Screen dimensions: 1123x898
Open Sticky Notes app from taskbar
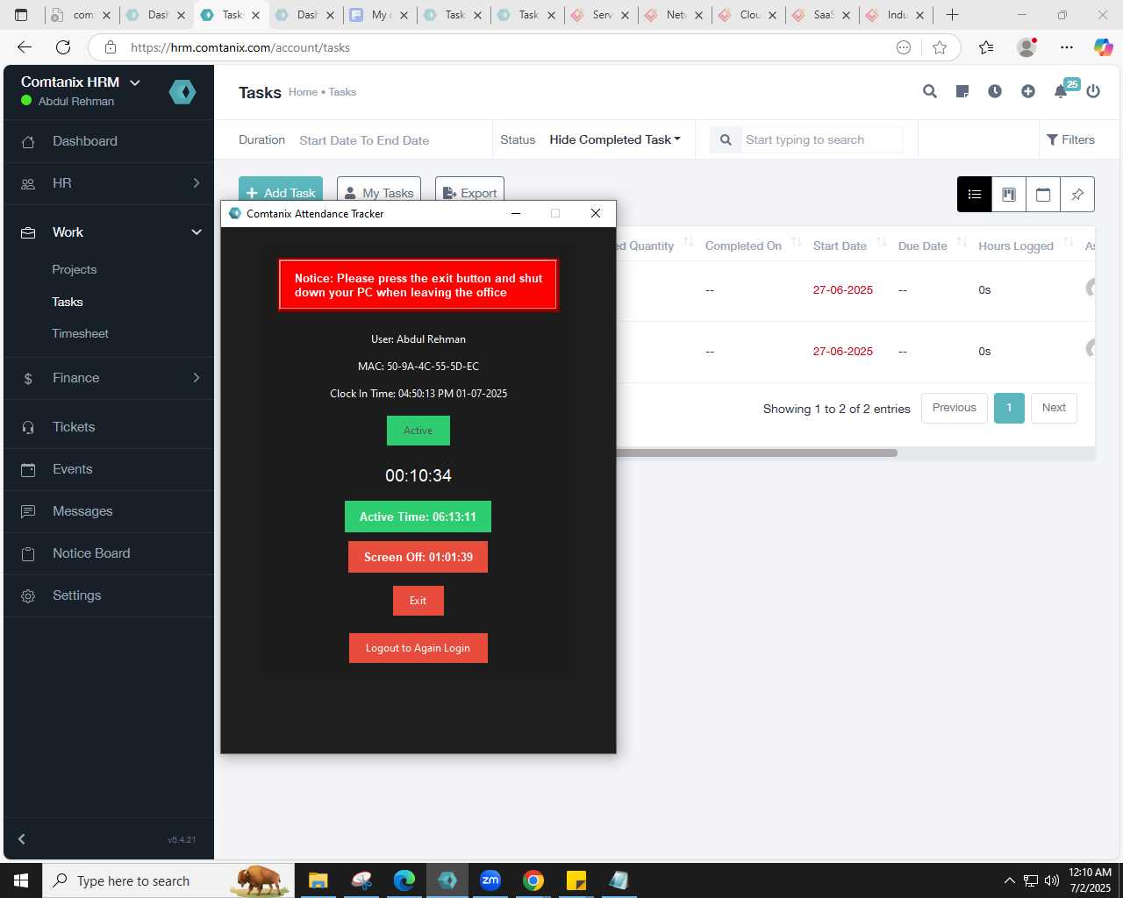[x=576, y=880]
